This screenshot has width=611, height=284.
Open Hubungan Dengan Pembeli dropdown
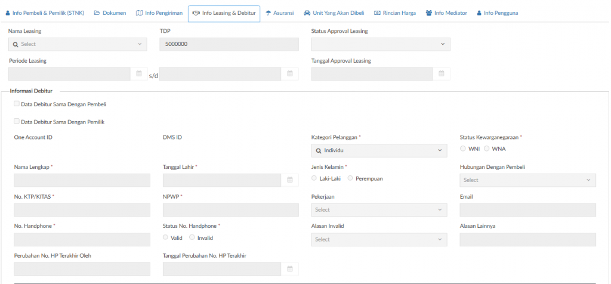528,180
